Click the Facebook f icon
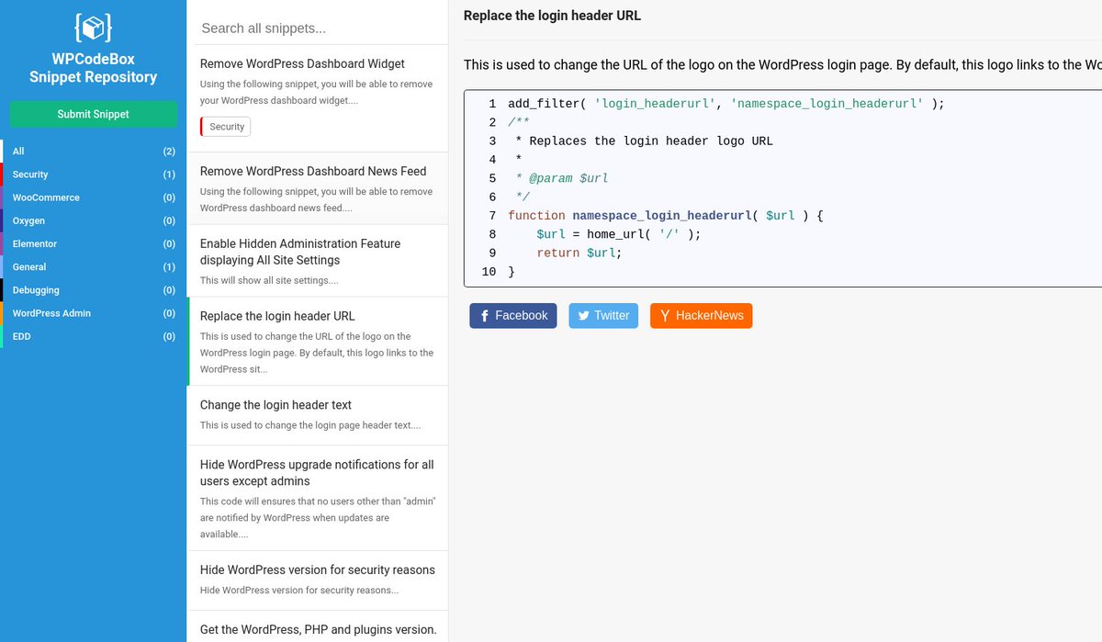This screenshot has width=1102, height=642. [484, 316]
